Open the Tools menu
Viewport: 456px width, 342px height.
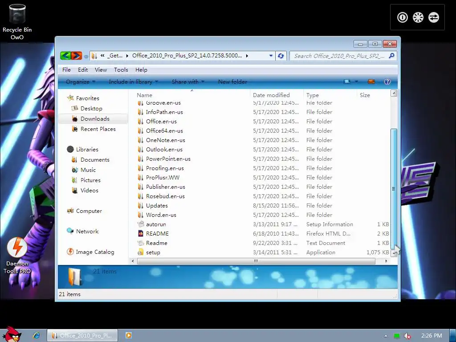tap(121, 70)
